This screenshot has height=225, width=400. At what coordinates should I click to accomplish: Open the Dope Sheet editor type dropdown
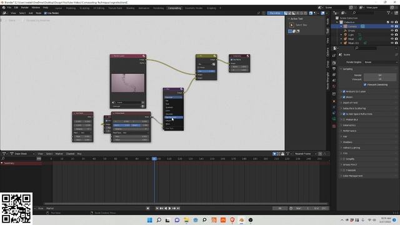click(x=22, y=154)
